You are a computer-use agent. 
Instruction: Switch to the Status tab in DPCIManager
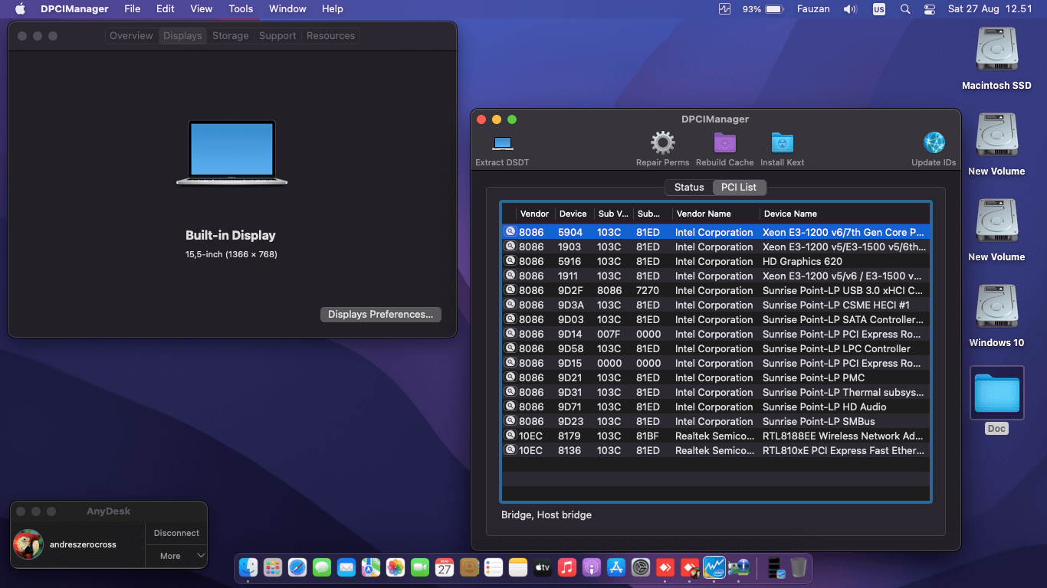(x=688, y=187)
